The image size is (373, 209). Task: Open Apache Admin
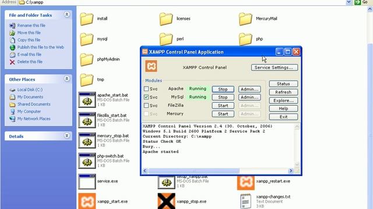(x=249, y=89)
